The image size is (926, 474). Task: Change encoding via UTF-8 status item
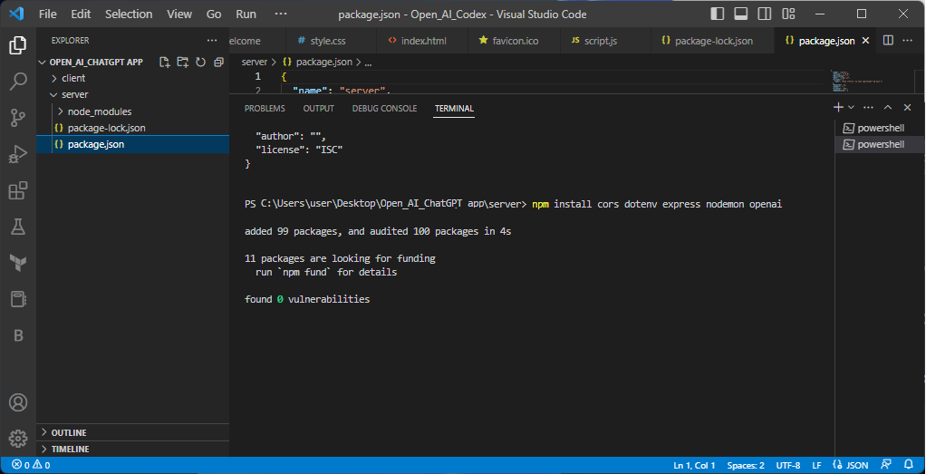click(x=787, y=465)
